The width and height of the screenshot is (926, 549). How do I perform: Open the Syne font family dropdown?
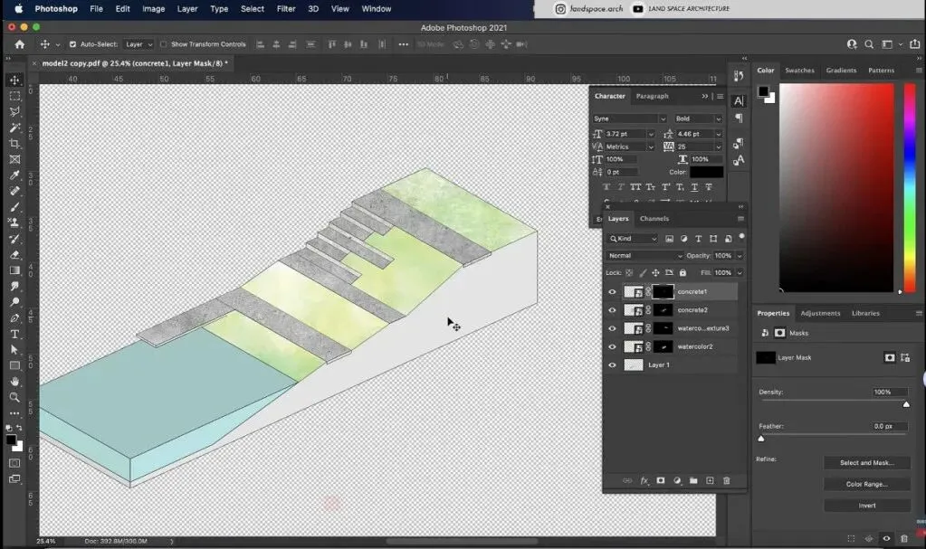[x=629, y=118]
